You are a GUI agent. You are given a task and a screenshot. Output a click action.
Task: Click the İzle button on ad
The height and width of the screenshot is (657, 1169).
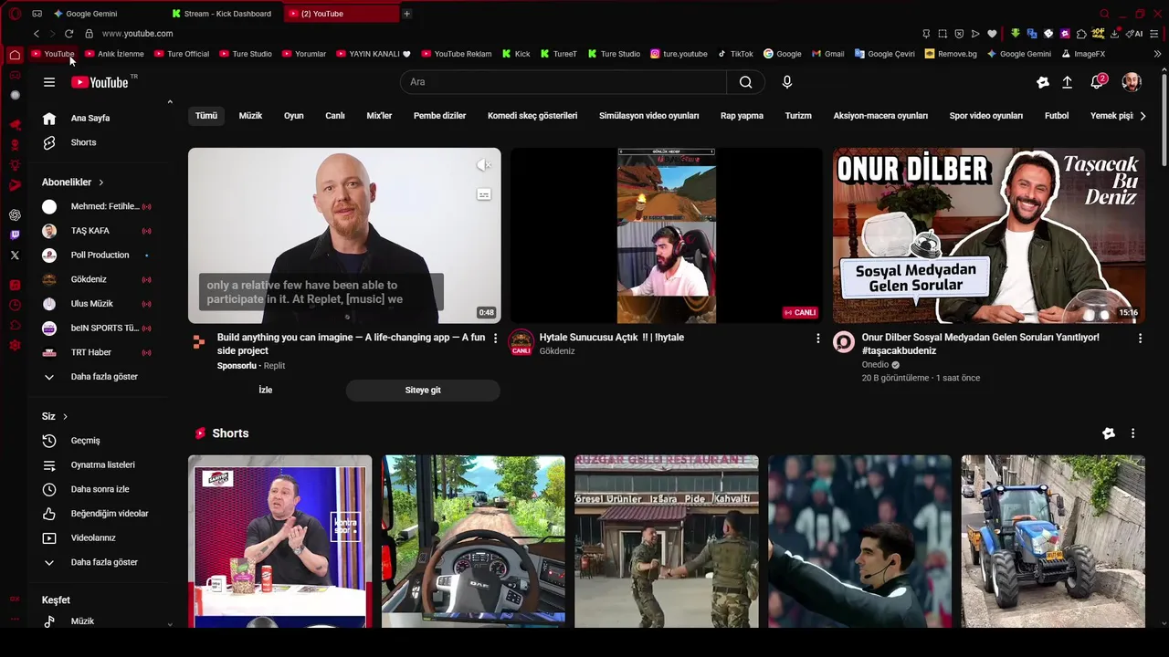[266, 390]
